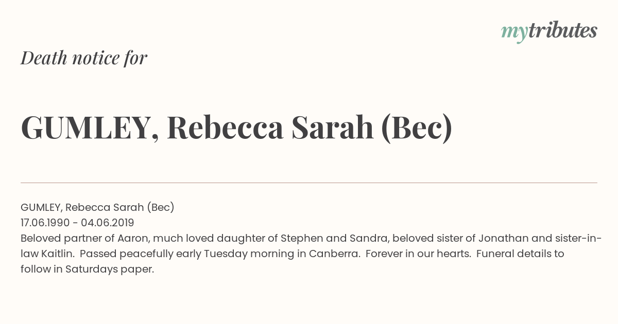The height and width of the screenshot is (324, 618).
Task: Click the name Aaron in the notice
Action: click(x=132, y=238)
